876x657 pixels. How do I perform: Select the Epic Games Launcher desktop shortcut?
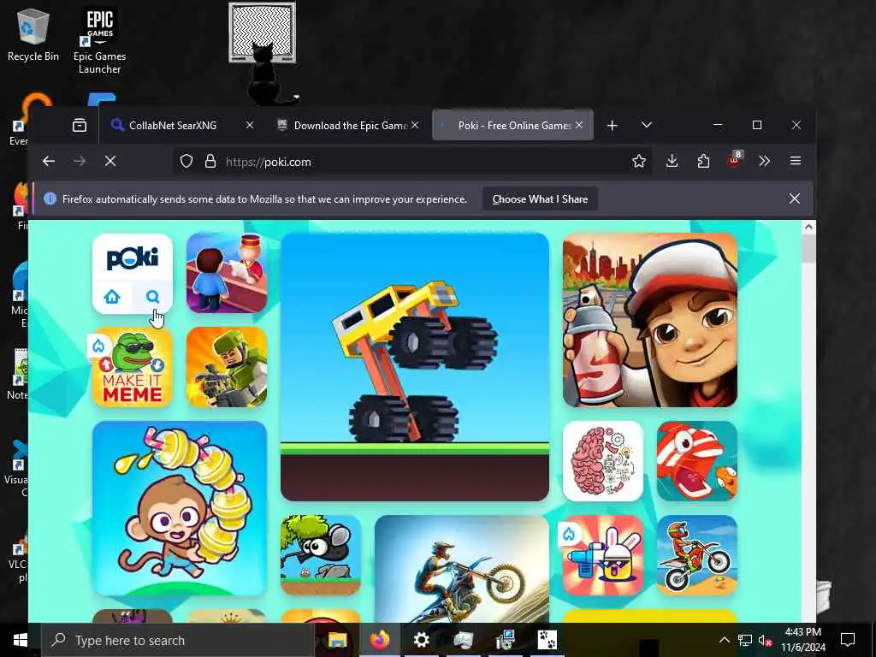pos(99,40)
